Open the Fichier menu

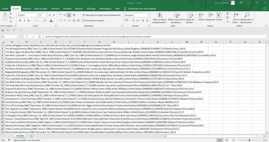click(x=5, y=9)
